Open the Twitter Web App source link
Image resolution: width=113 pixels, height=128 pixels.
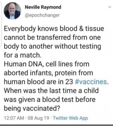tap(70, 118)
